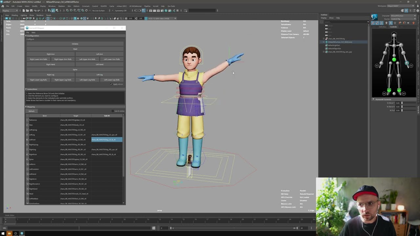Select by object type mode icon
This screenshot has width=420, height=236.
(53, 10)
